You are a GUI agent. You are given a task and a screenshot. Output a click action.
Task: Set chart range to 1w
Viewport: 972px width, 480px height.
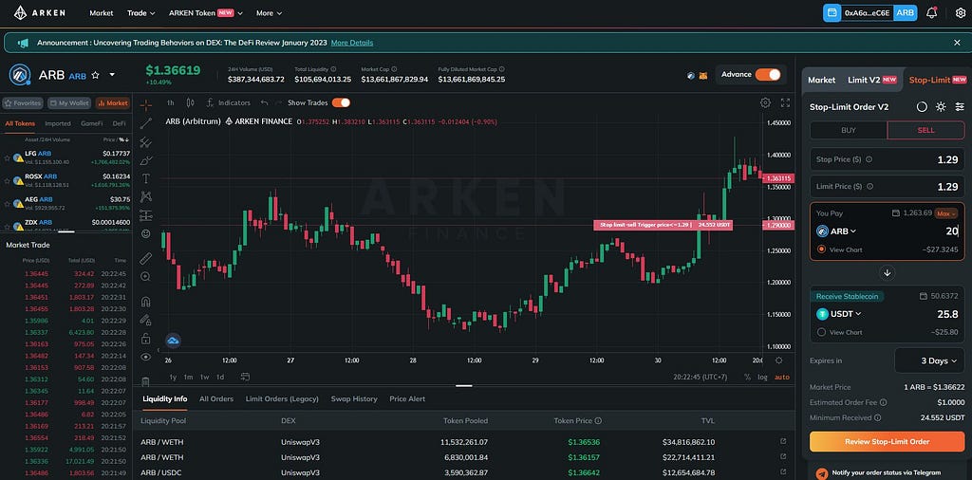coord(204,377)
